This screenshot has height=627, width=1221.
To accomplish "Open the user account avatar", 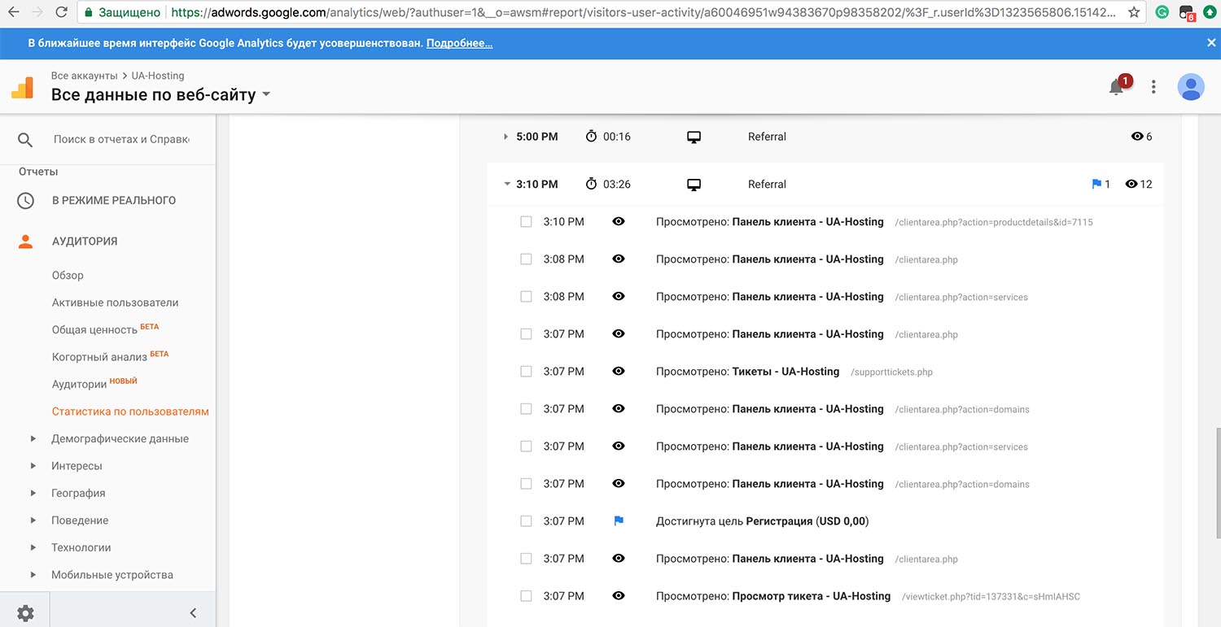I will pos(1191,87).
